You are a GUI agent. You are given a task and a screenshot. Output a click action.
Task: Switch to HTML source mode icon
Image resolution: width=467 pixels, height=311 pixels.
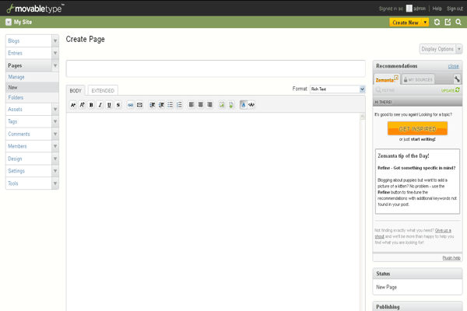(x=251, y=105)
